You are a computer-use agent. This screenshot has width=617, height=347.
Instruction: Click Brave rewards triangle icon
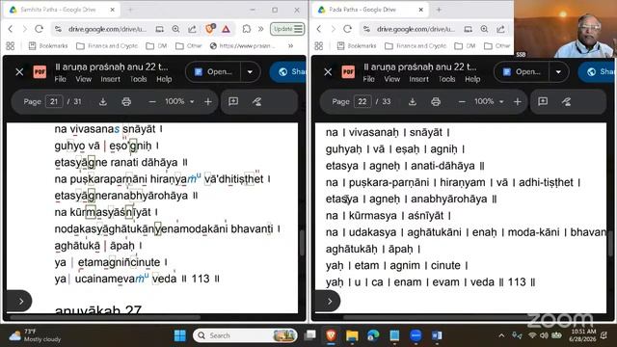226,29
